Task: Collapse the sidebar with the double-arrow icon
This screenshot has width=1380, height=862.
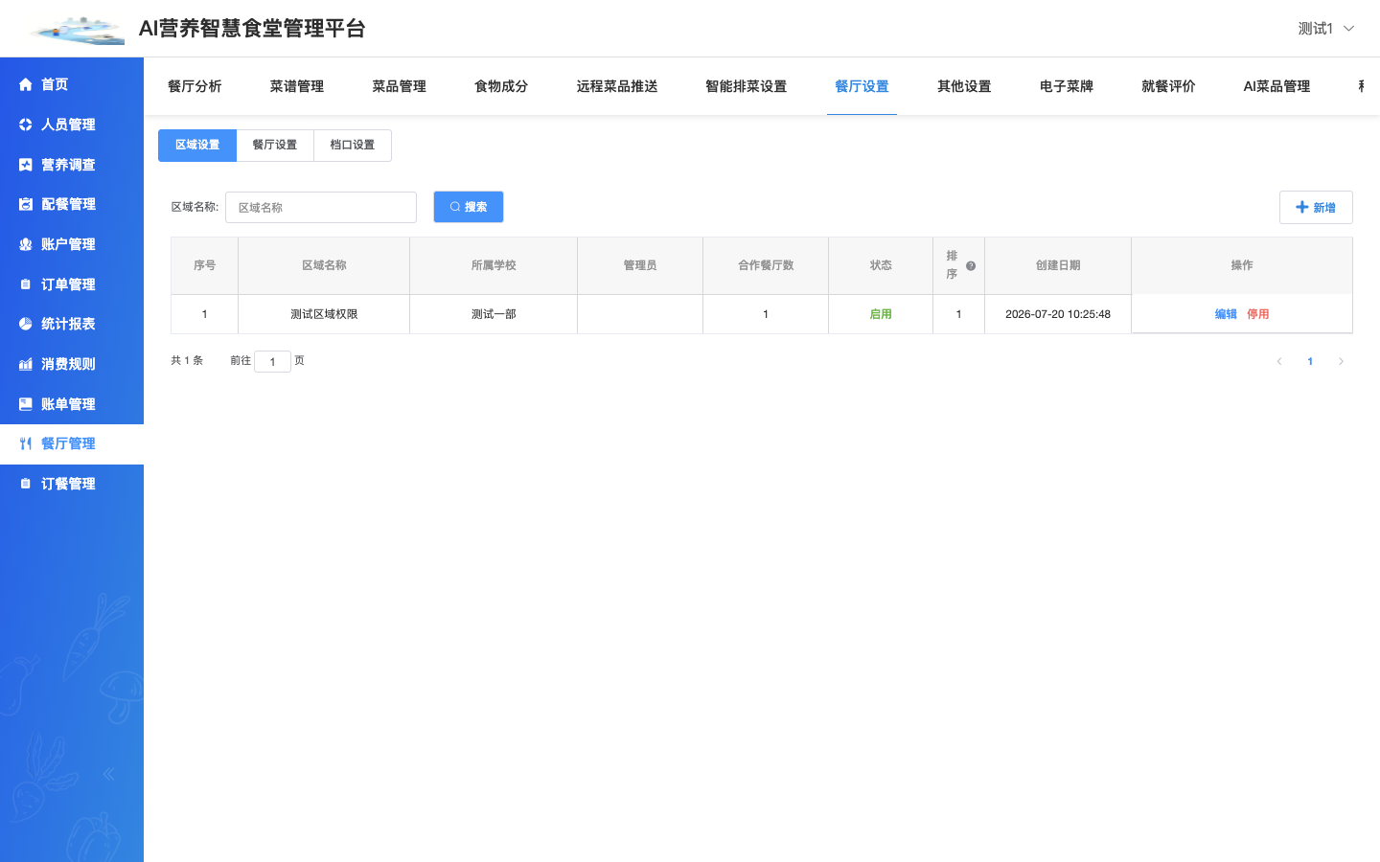Action: (x=108, y=773)
